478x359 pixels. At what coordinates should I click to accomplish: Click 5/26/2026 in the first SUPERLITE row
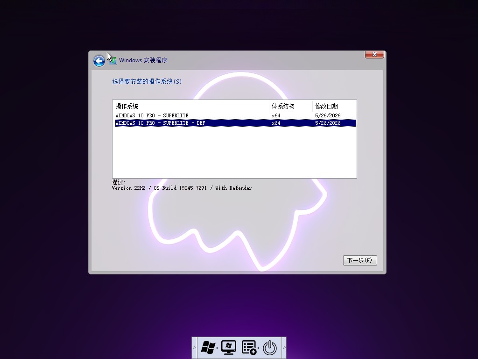coord(328,116)
